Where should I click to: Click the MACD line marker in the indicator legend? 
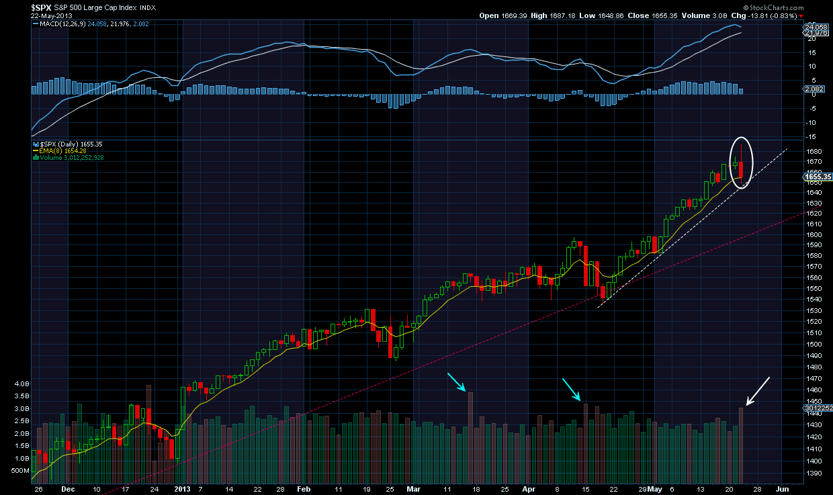point(36,23)
